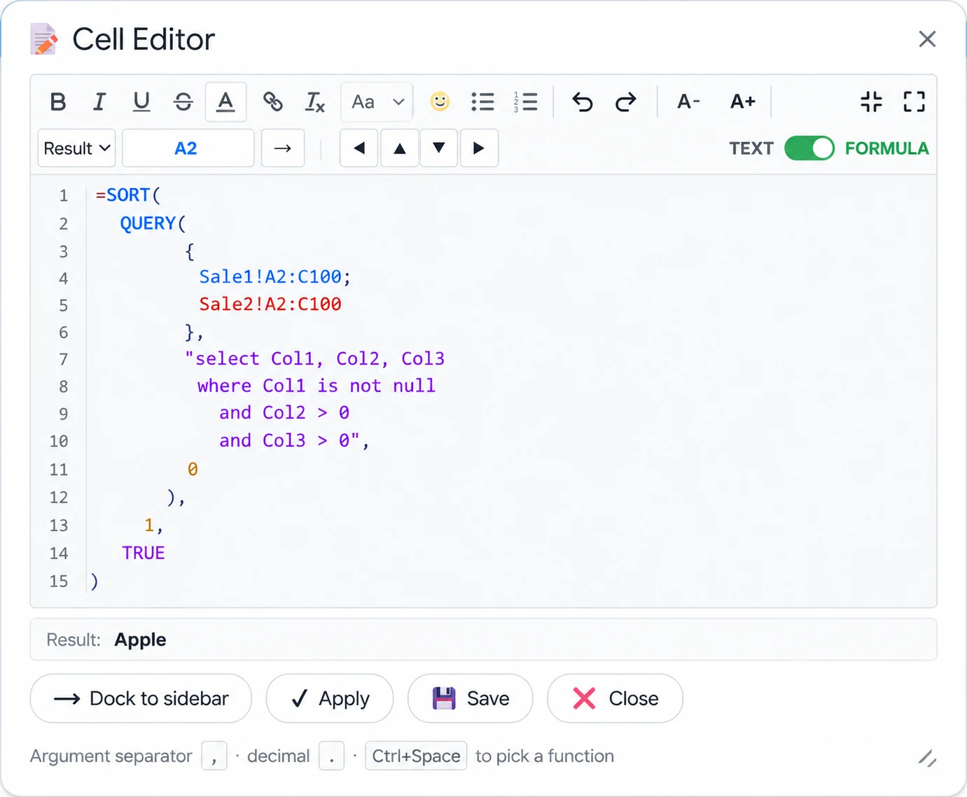Open the text color tool
Viewport: 967px width, 797px height.
click(x=225, y=102)
